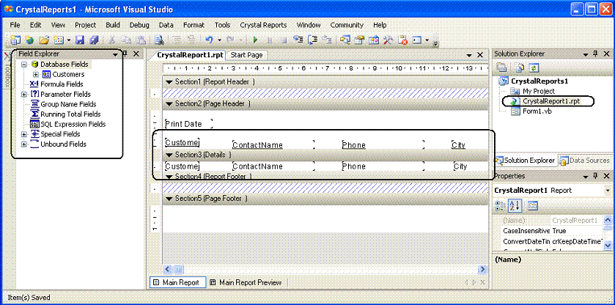
Task: Switch to the Start Page tab
Action: pyautogui.click(x=247, y=55)
